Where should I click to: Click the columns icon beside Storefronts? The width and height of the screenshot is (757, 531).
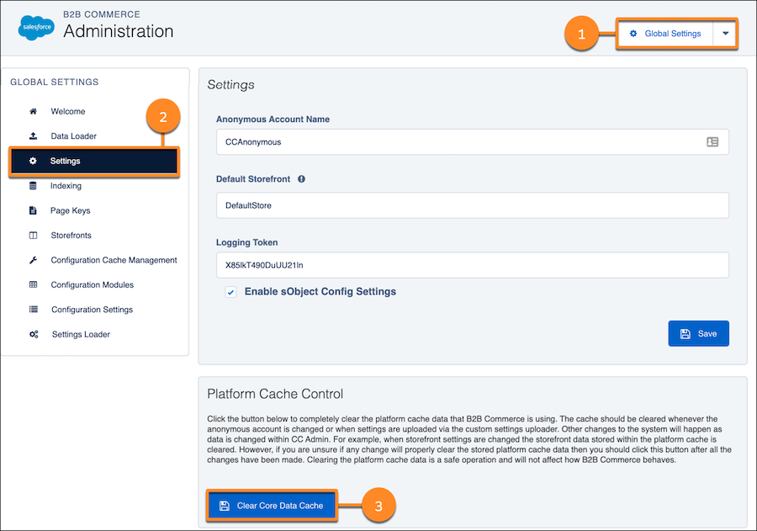tap(33, 236)
